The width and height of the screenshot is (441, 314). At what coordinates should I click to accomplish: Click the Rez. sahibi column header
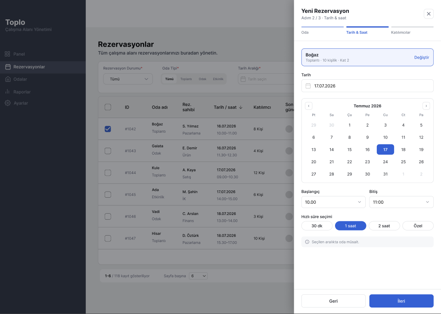[189, 107]
